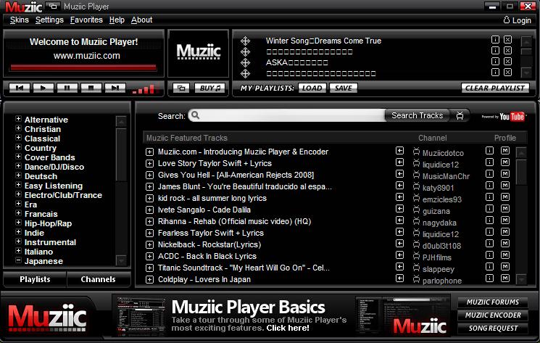Screen dimensions: 540x343
Task: Open profile M icon for kid rock row
Action: coord(505,197)
